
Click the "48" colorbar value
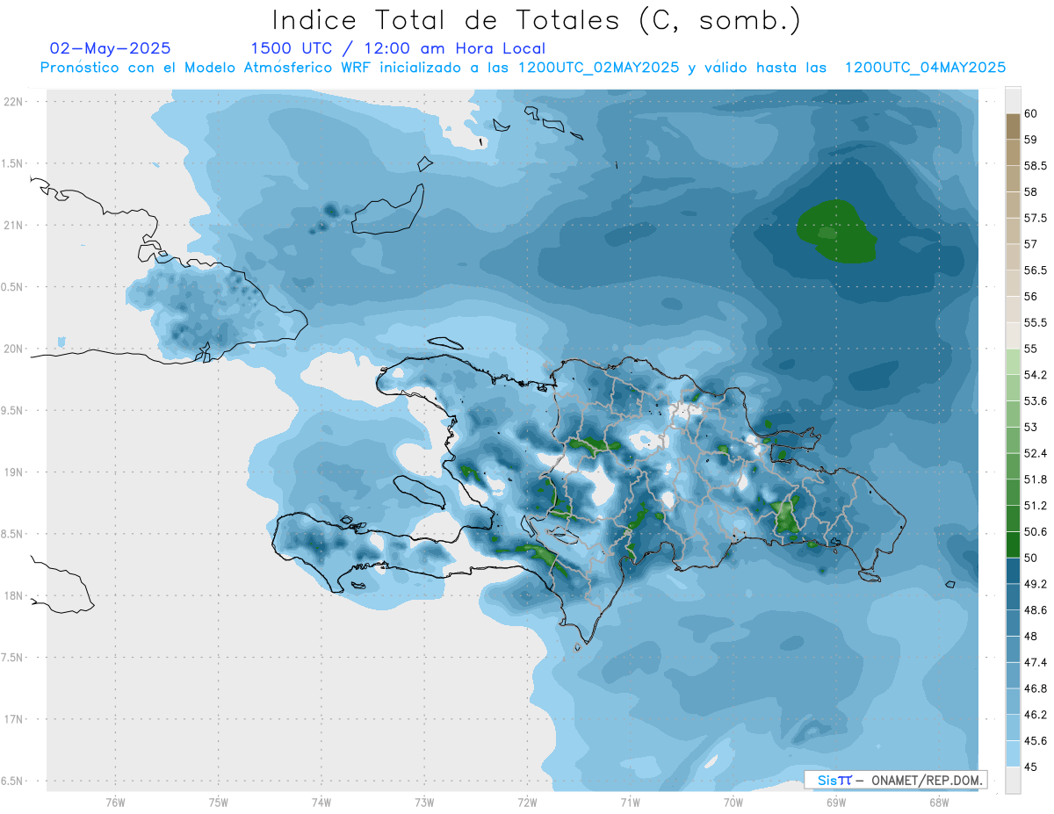[x=1031, y=637]
